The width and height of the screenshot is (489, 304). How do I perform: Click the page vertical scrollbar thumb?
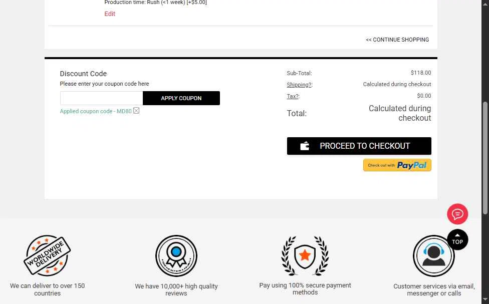click(x=485, y=158)
